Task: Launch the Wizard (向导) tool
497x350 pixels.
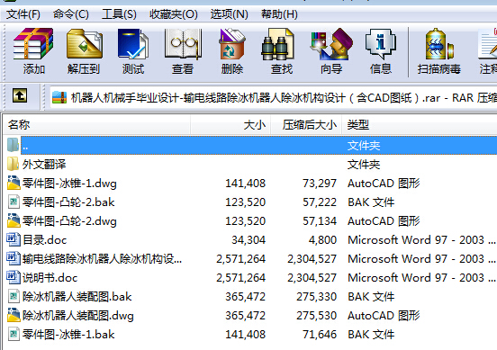Action: coord(331,44)
